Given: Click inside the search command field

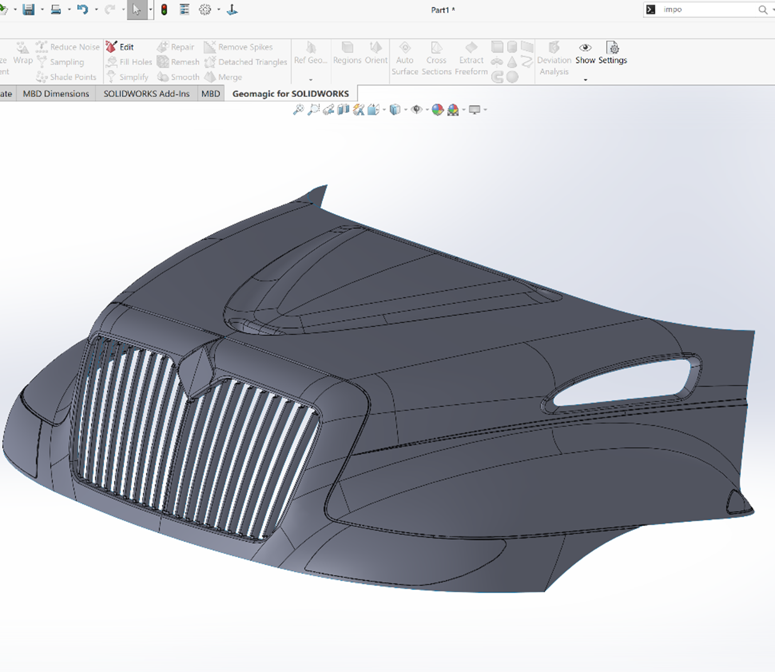Looking at the screenshot, I should [706, 9].
